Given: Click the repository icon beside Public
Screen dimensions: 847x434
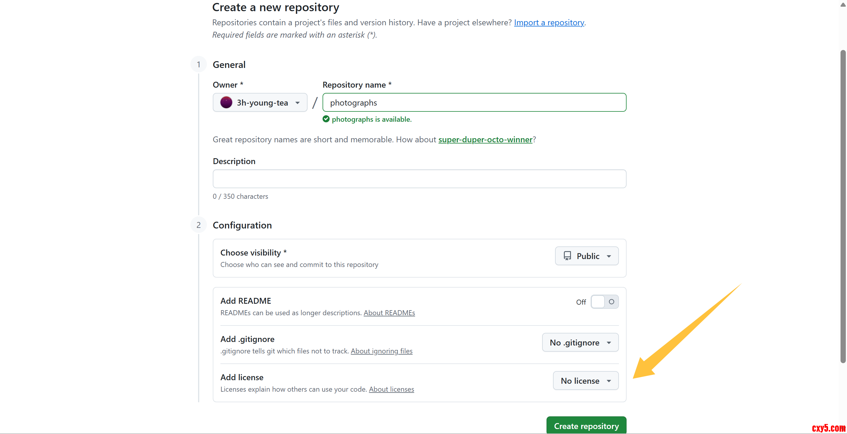Looking at the screenshot, I should pyautogui.click(x=567, y=256).
